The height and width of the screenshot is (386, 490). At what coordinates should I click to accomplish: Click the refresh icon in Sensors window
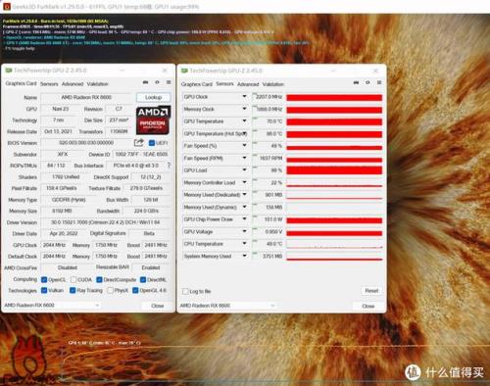coord(367,82)
